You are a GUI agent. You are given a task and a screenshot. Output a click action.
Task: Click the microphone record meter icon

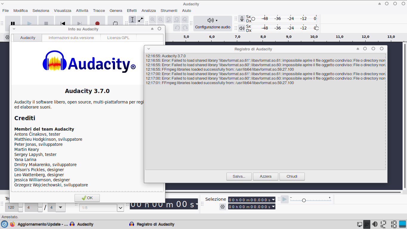(242, 19)
